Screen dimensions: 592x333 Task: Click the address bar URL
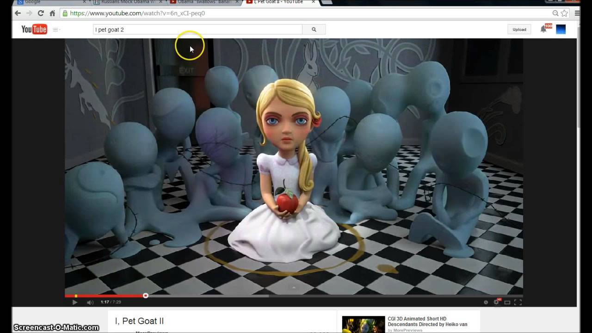click(x=137, y=13)
